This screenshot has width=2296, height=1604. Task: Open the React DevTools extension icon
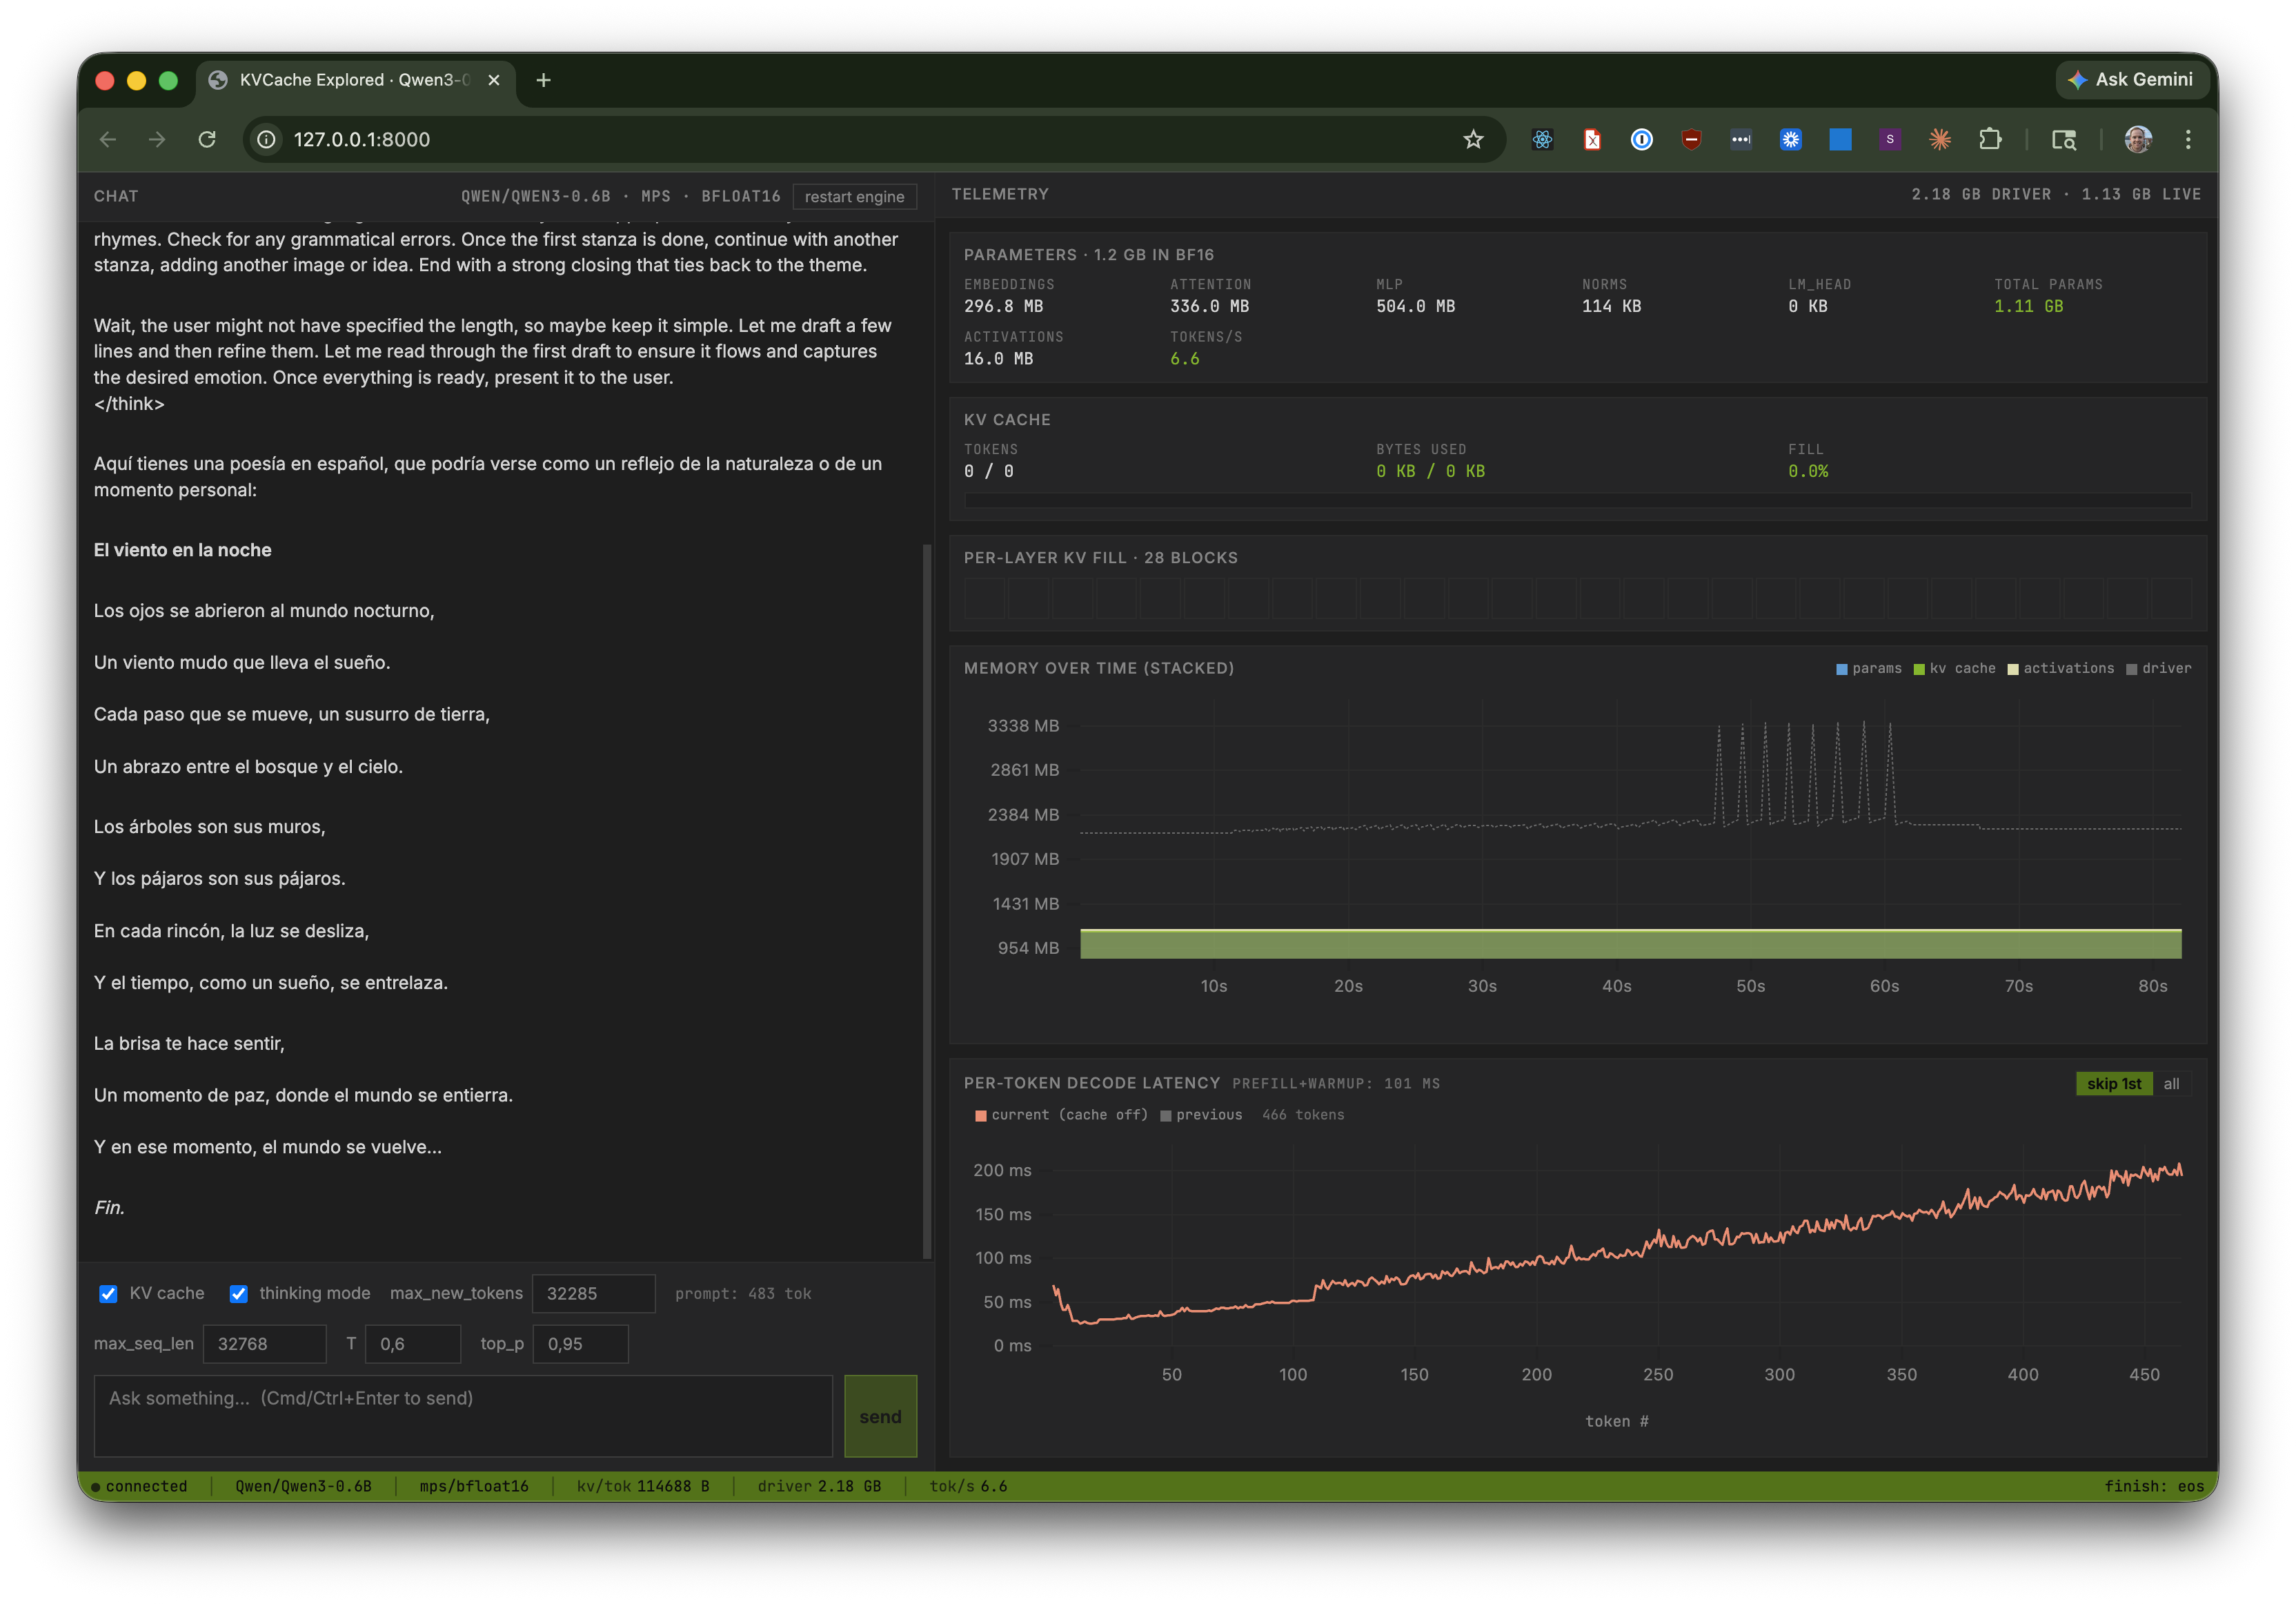click(x=1542, y=139)
